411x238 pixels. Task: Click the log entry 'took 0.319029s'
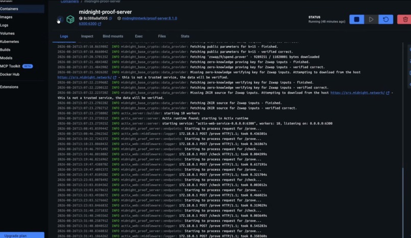pos(162,205)
